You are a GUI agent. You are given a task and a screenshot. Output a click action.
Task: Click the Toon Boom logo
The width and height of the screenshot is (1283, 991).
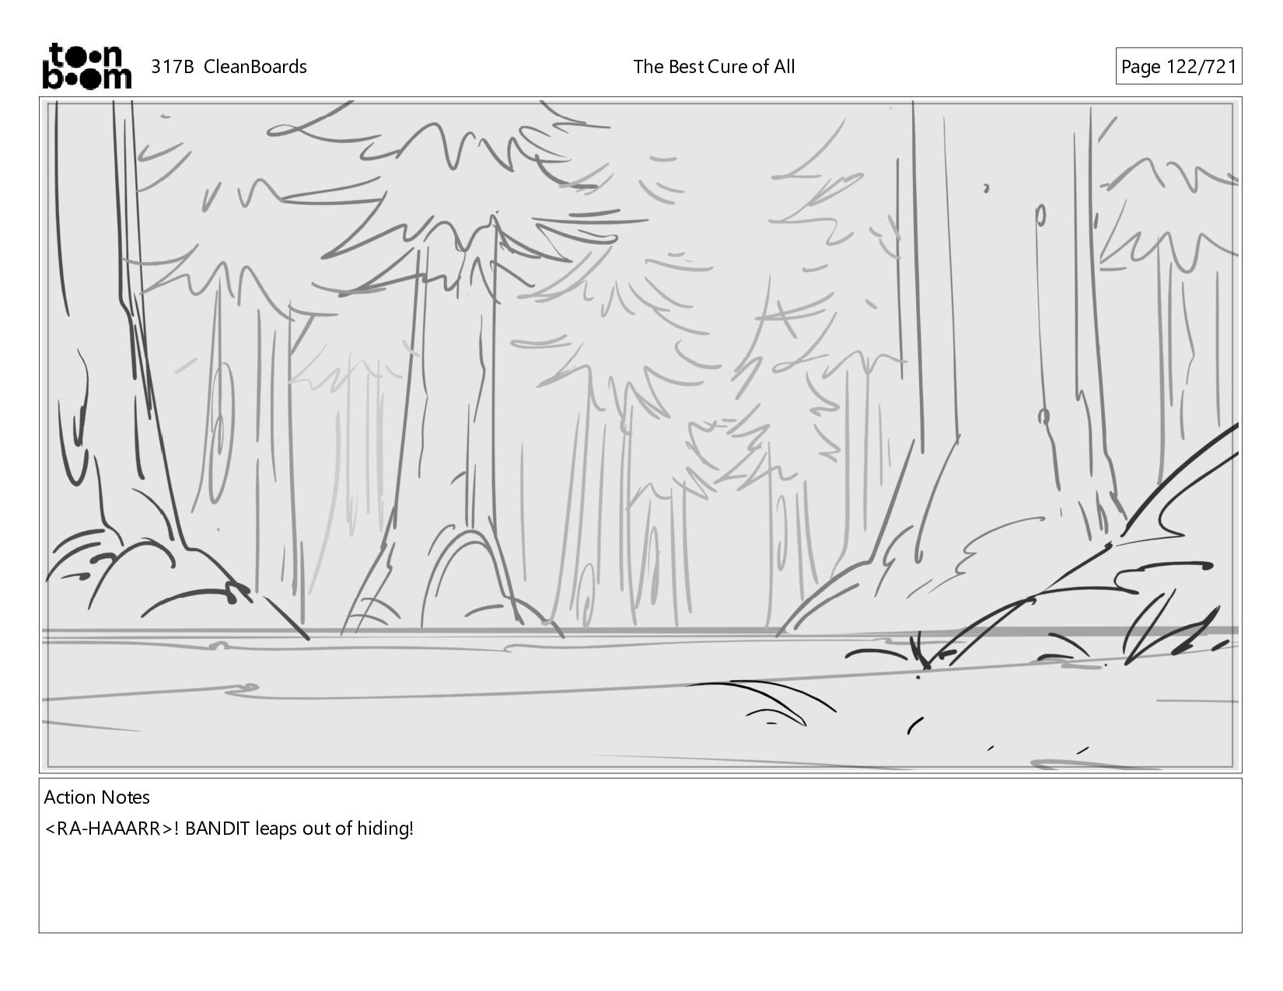(x=86, y=66)
